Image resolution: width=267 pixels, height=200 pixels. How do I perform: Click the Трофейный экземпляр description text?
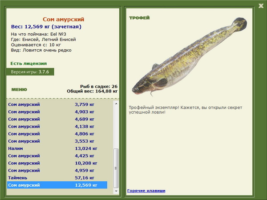pos(186,110)
